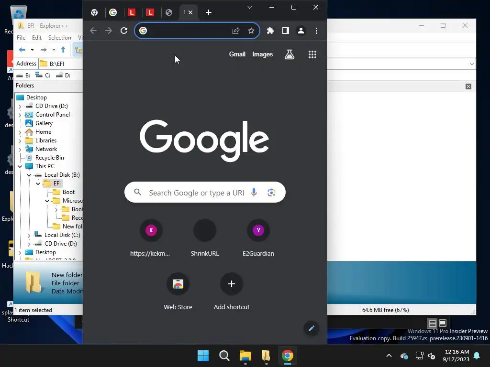Open Selection menu in Explorer++
The image size is (490, 367).
[59, 37]
